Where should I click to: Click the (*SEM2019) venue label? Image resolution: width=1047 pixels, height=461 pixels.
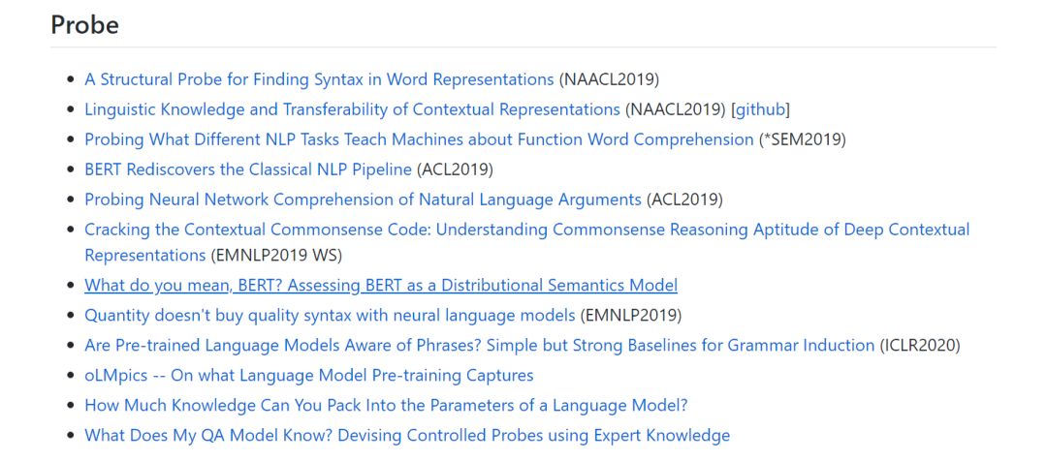(x=803, y=139)
